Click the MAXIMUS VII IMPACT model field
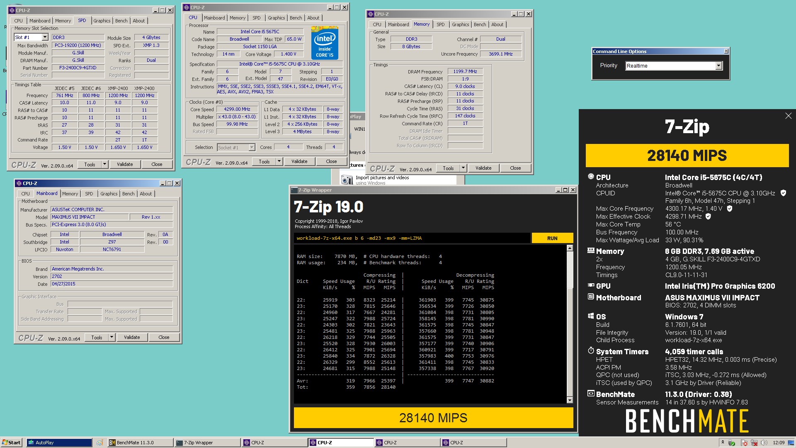Viewport: 796px width, 448px height. point(89,217)
